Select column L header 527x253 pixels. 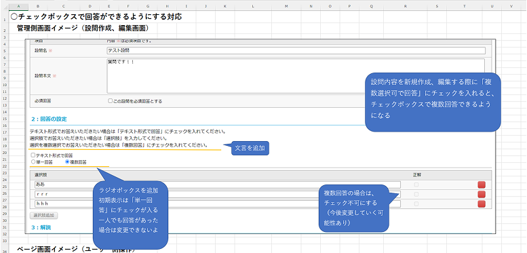coord(253,6)
